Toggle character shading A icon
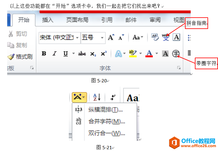218x151 pixels. tap(165, 54)
